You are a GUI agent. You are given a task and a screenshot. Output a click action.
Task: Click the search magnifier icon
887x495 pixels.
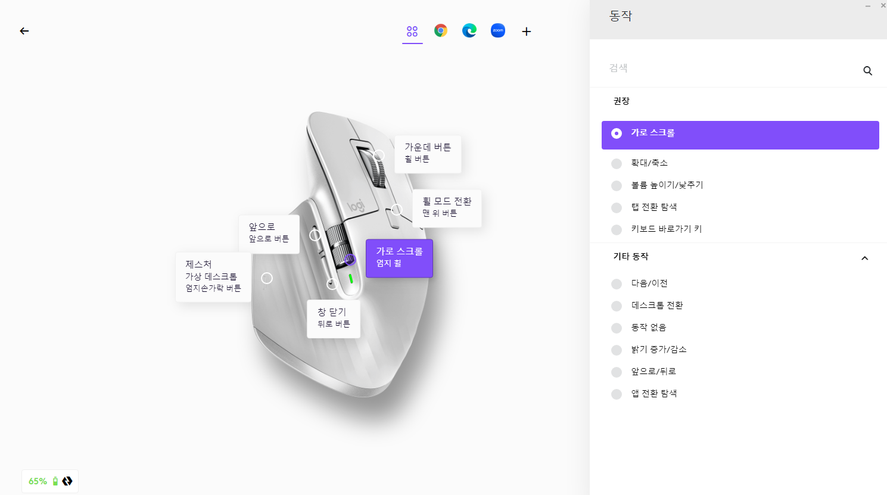[867, 70]
